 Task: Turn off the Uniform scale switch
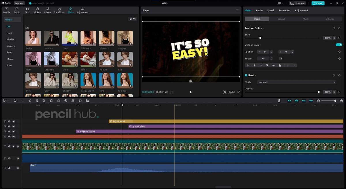point(339,45)
